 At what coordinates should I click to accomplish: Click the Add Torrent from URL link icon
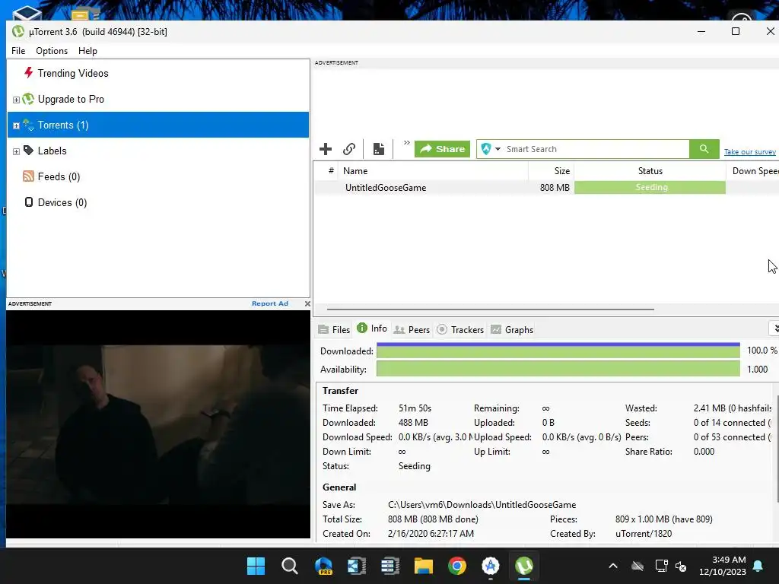click(349, 149)
